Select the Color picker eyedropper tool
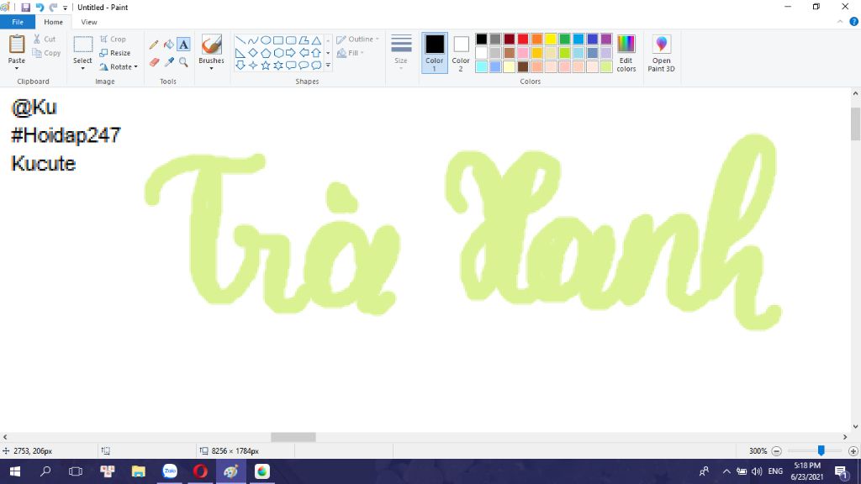 point(168,62)
